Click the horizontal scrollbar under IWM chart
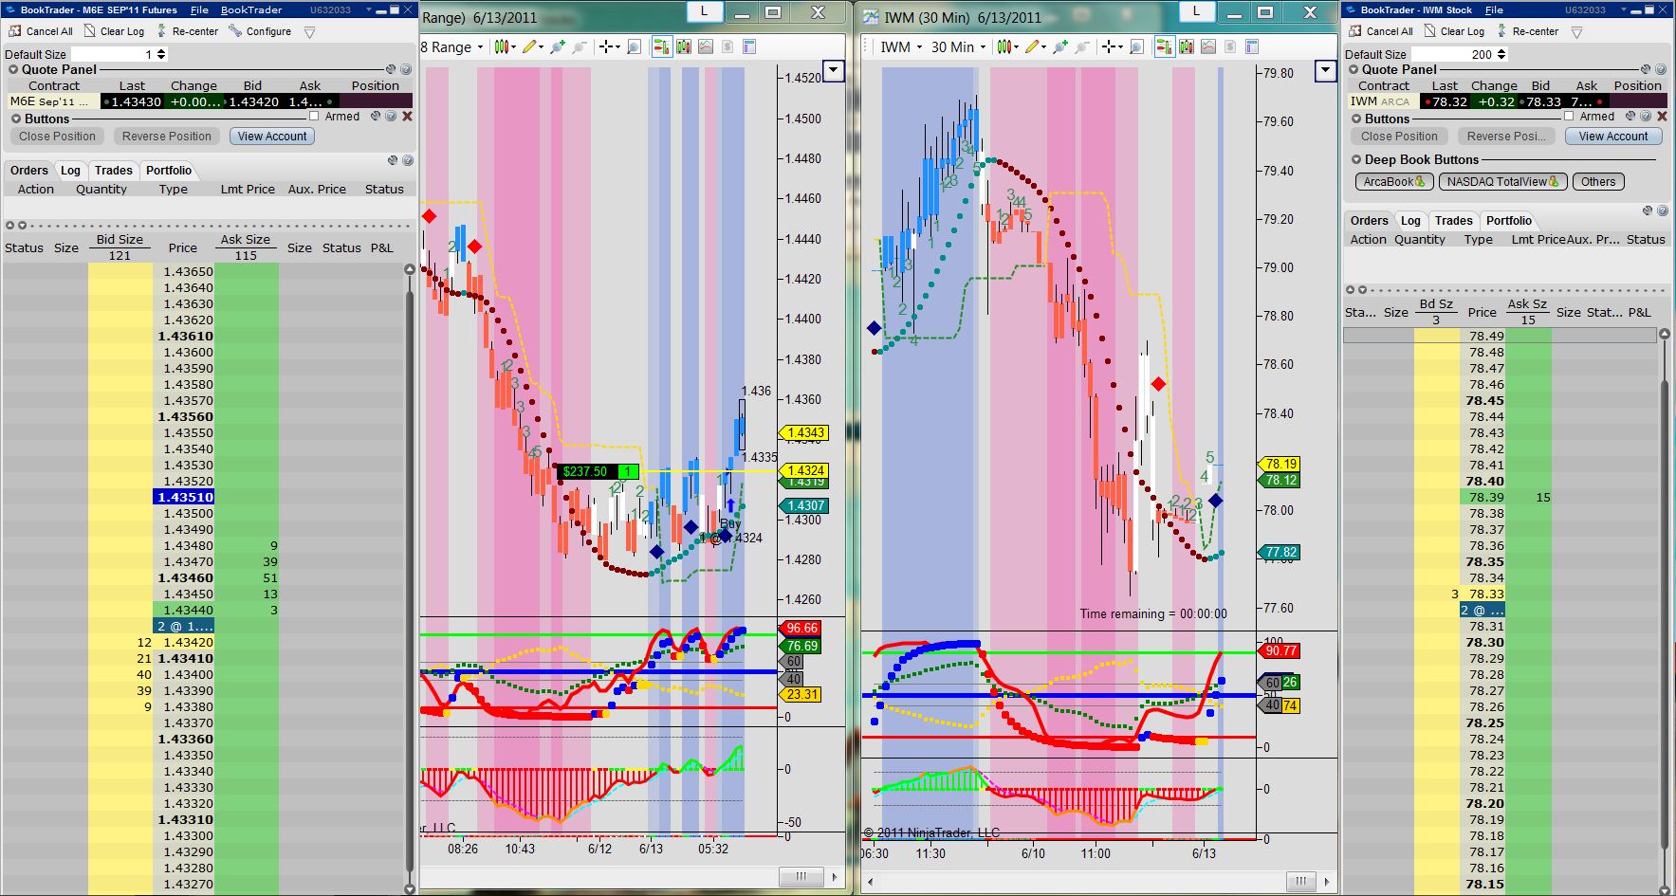This screenshot has width=1676, height=896. [x=1301, y=882]
